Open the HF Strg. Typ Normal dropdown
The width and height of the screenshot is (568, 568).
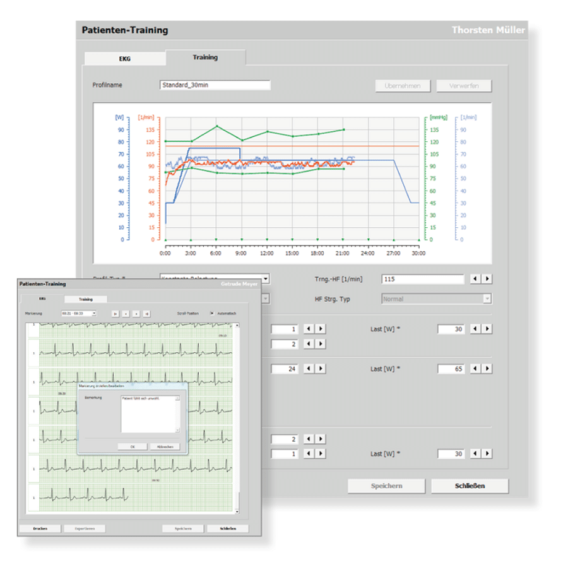487,299
